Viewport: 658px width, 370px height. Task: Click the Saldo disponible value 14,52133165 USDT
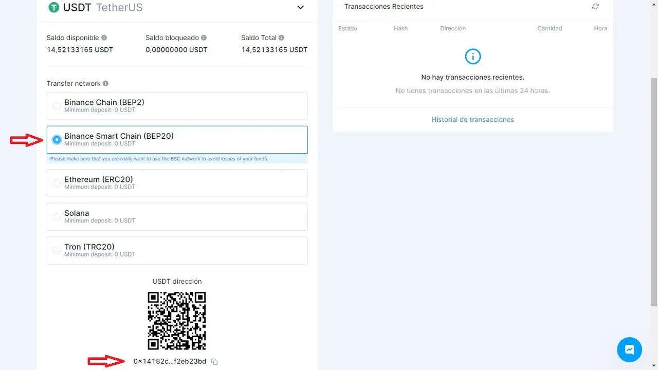(80, 50)
